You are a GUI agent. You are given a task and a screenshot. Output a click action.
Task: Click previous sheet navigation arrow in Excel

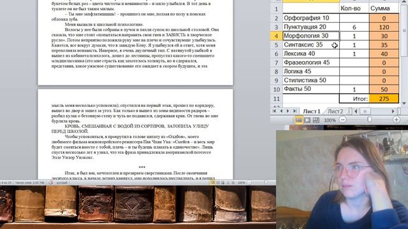coord(280,111)
